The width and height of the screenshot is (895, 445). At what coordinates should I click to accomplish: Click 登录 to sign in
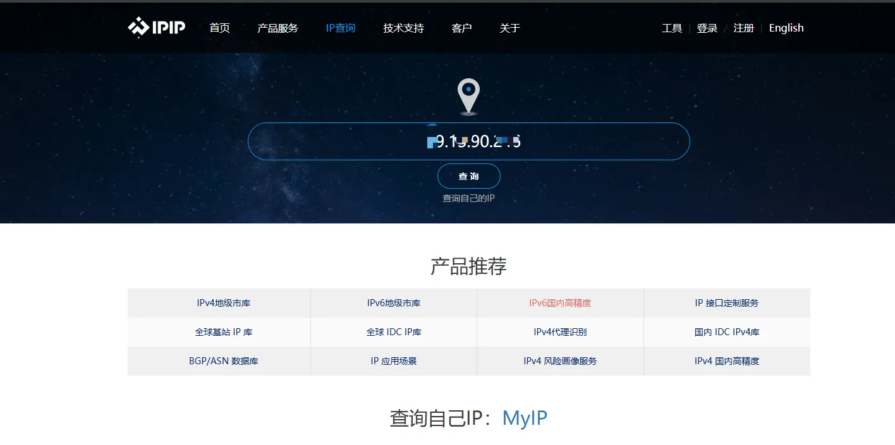pyautogui.click(x=707, y=28)
